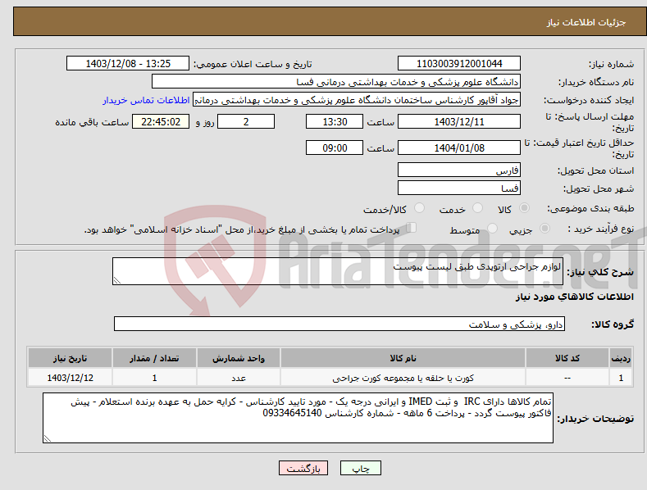Click the delivery city field فسا
The width and height of the screenshot is (647, 490).
click(459, 188)
